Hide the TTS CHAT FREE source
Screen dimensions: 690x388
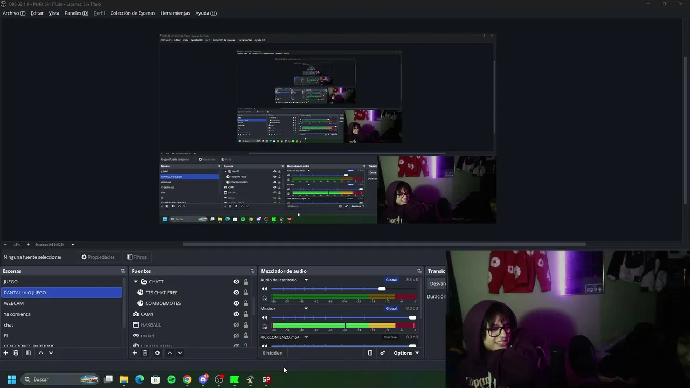[x=236, y=293]
